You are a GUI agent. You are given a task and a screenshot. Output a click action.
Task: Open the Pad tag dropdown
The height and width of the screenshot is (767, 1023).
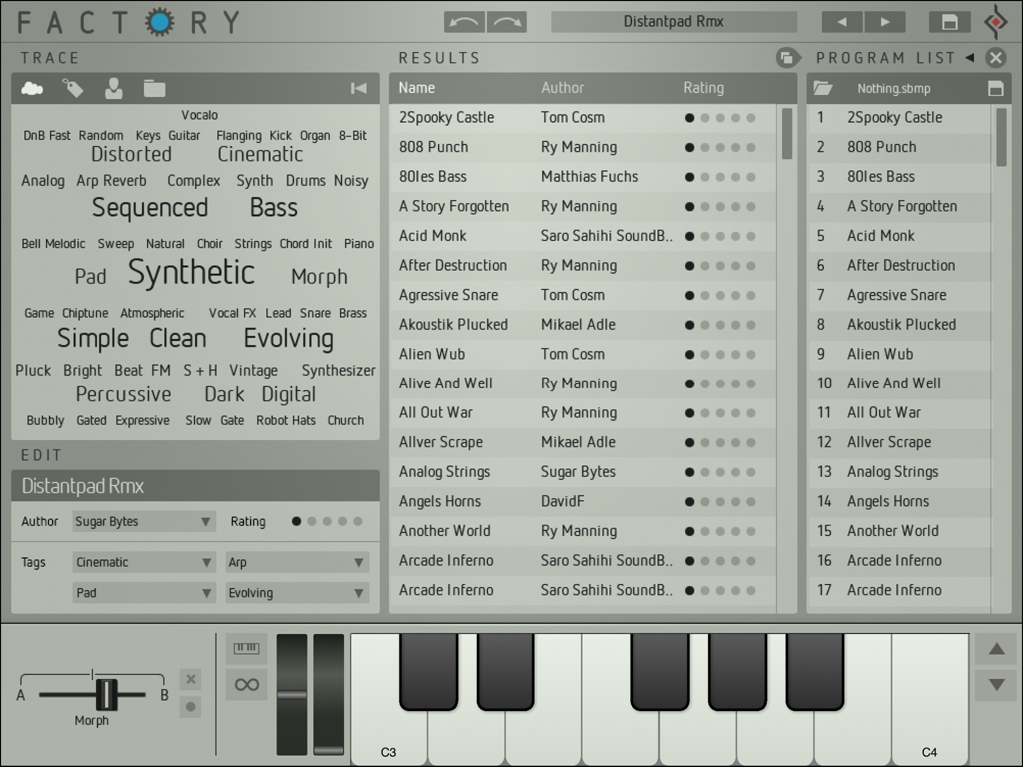click(144, 593)
